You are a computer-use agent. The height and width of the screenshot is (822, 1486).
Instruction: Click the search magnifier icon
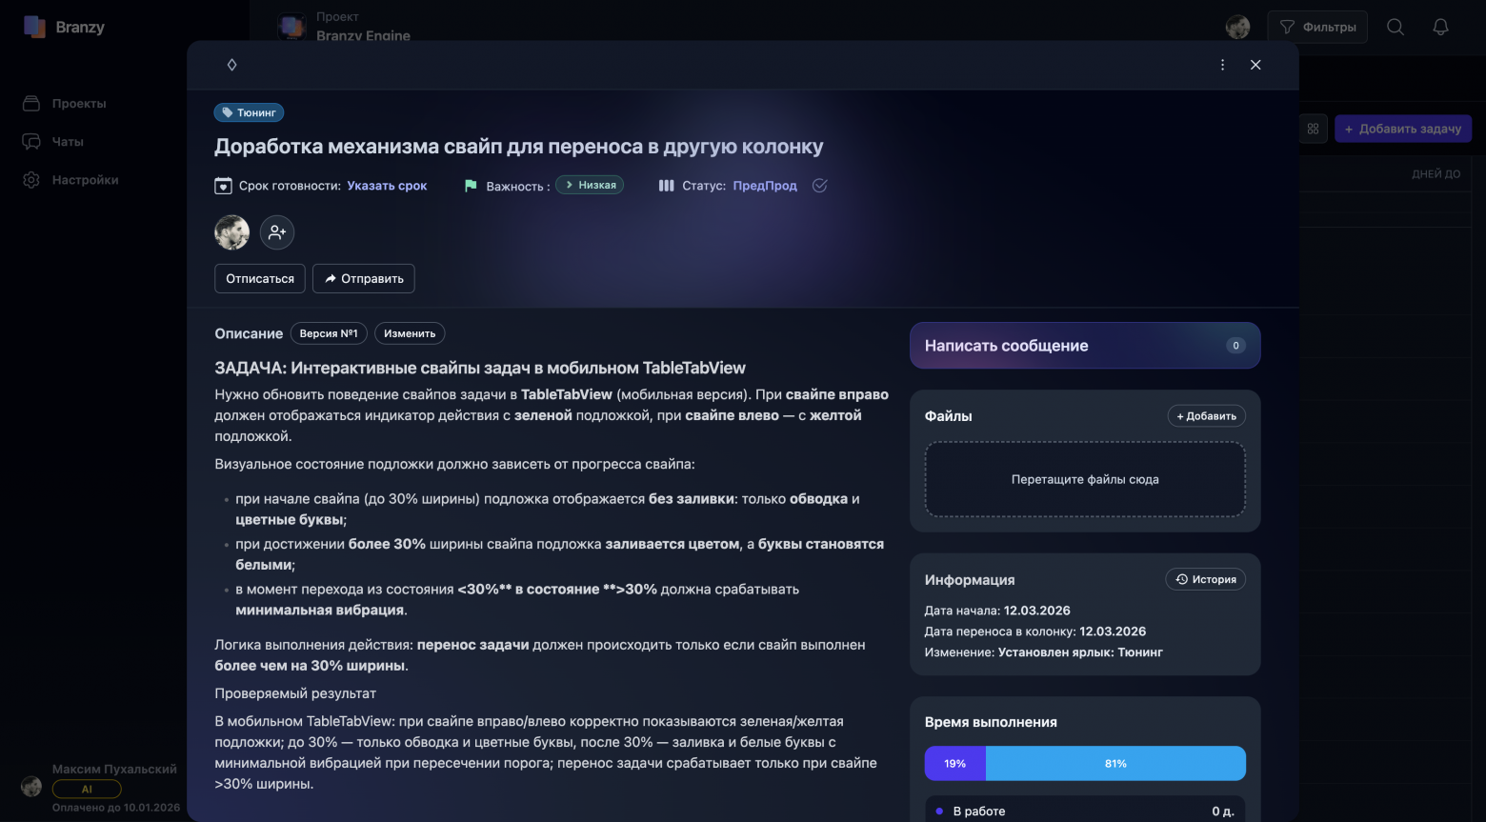click(1395, 26)
